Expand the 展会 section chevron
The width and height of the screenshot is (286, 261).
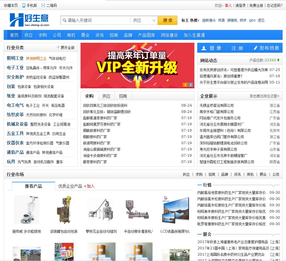click(273, 235)
